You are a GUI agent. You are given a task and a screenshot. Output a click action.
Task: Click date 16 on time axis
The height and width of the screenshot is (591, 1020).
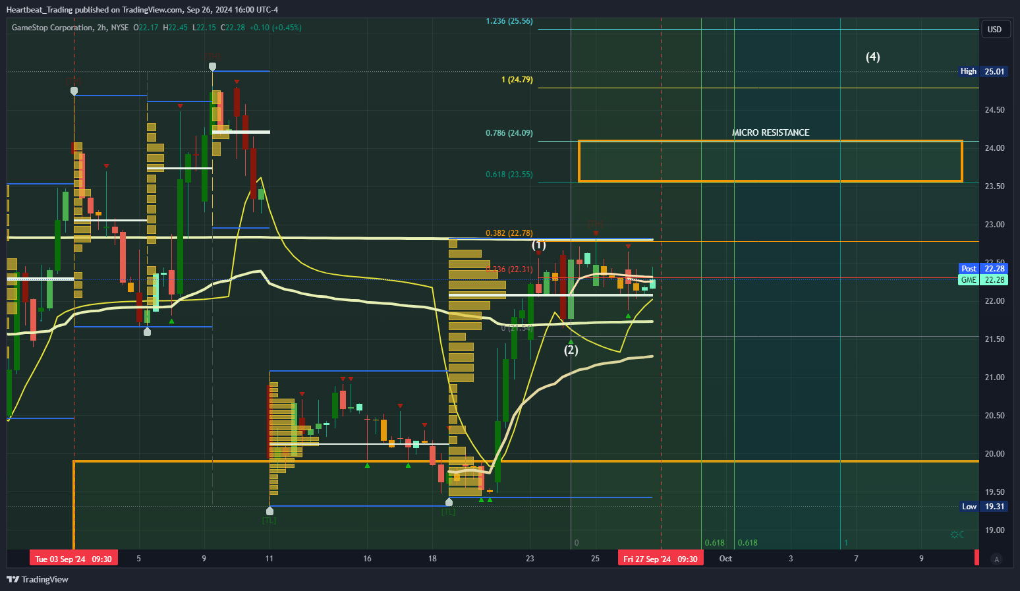(x=367, y=559)
